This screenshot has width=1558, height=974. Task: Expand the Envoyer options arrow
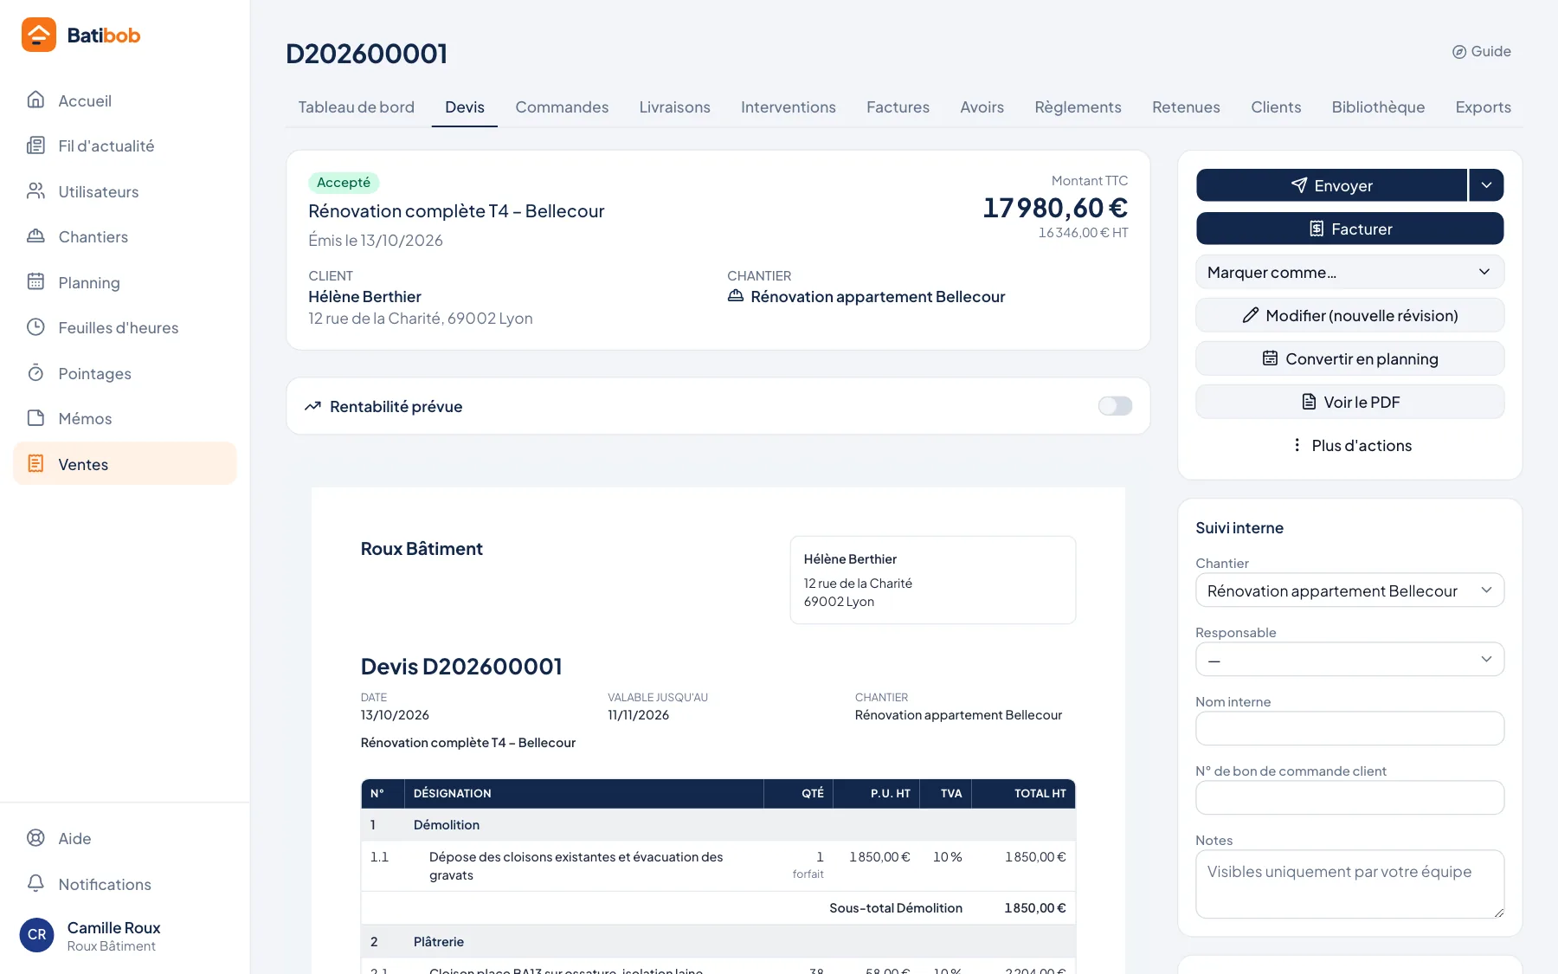tap(1486, 185)
